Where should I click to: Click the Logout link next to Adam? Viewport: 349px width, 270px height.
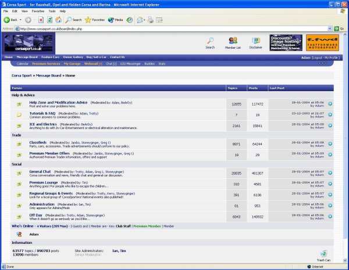click(x=317, y=58)
